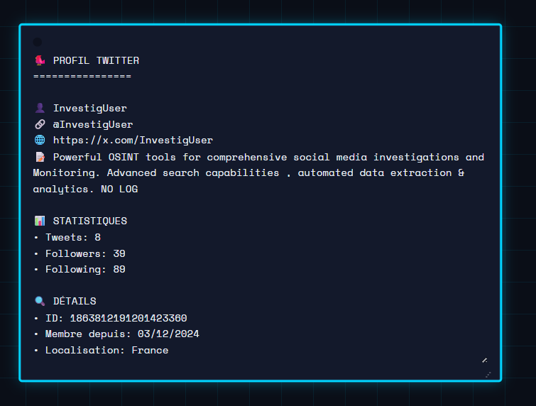Click the purple user silhouette icon

point(39,108)
